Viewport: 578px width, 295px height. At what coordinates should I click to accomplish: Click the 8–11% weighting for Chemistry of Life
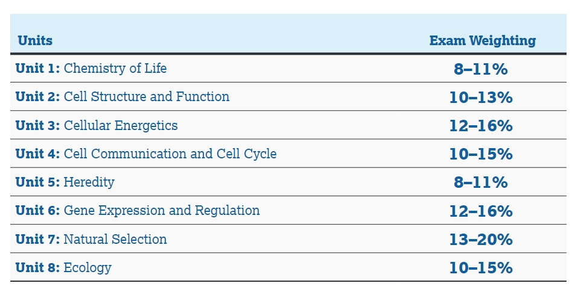tap(481, 69)
